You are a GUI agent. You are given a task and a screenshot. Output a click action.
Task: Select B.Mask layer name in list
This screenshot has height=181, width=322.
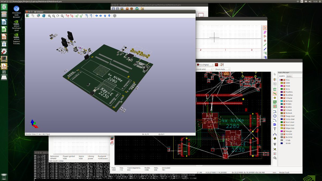coord(289,113)
